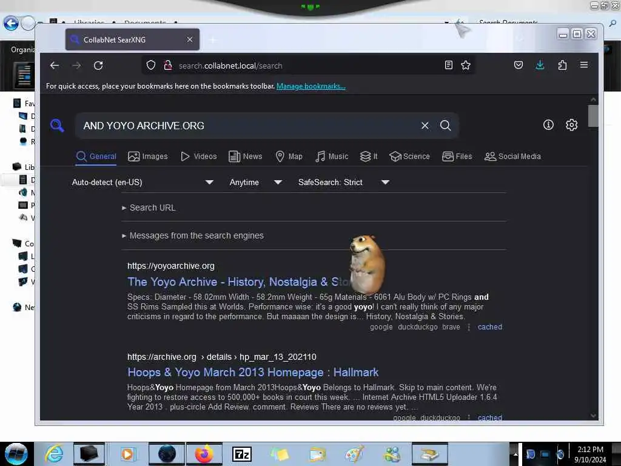Screen dimensions: 621x466
Task: Close the CollabNet SearXNG tab
Action: click(190, 39)
